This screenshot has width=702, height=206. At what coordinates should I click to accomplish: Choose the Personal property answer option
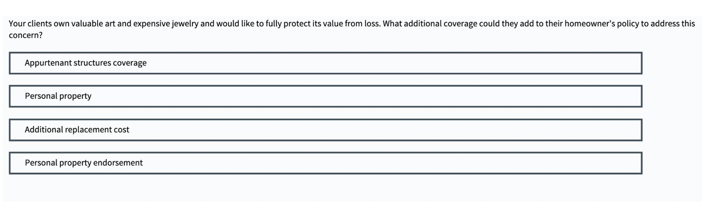pos(325,96)
